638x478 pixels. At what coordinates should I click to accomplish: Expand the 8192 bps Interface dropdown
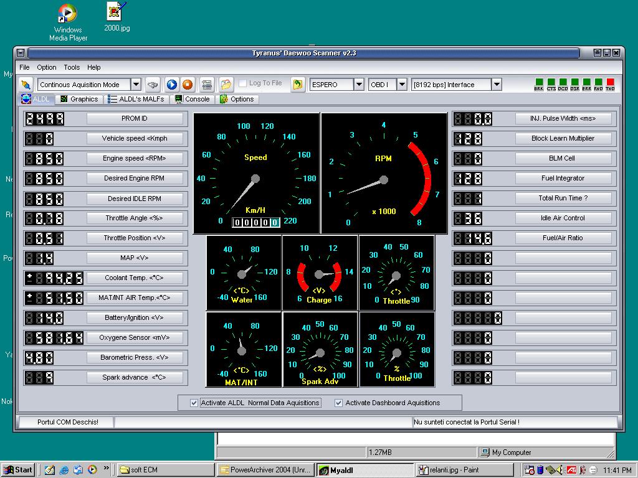coord(497,85)
